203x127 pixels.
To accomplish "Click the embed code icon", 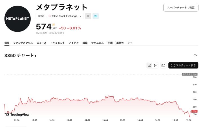I will (195, 55).
